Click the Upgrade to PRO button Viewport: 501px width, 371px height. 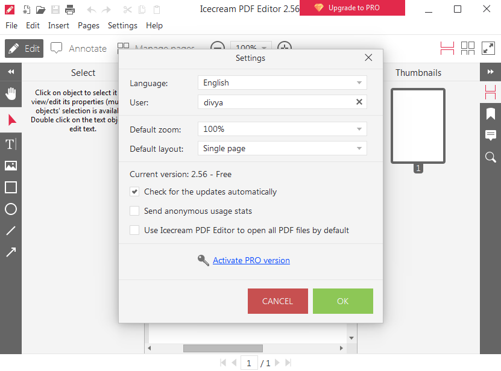pos(352,8)
